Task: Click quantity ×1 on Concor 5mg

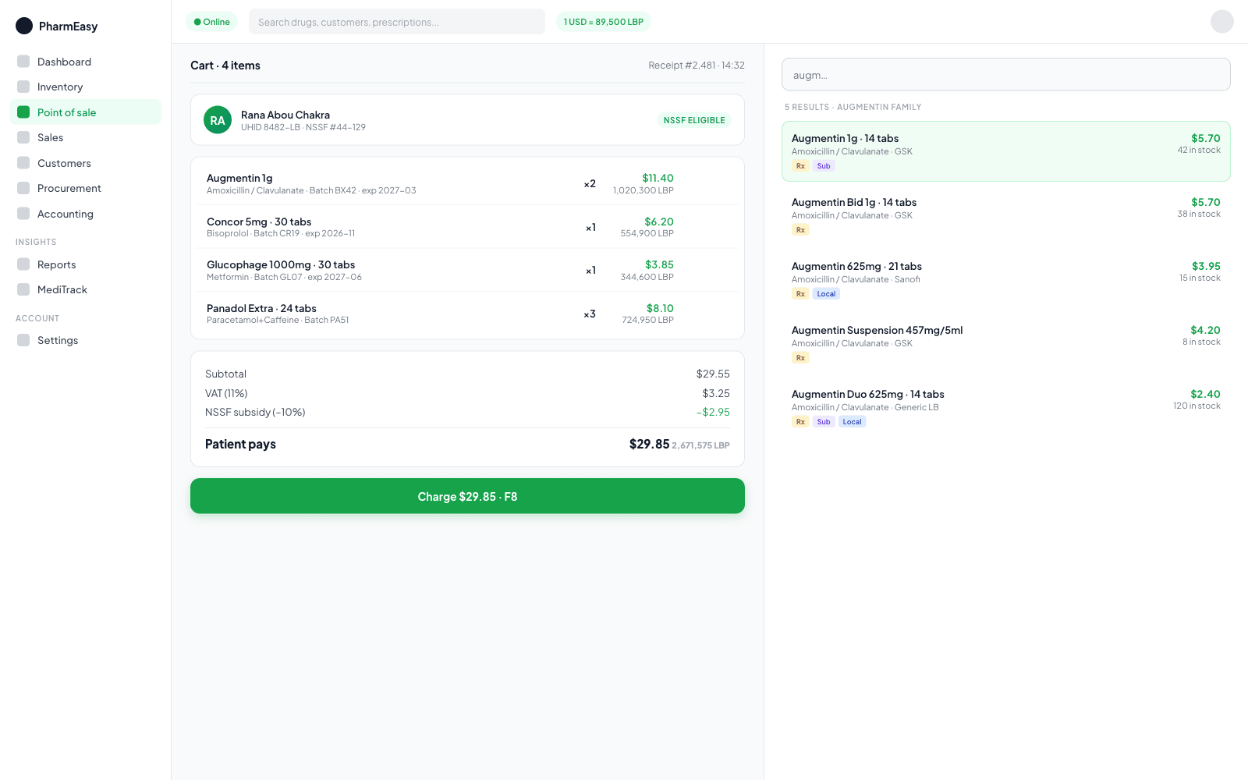Action: point(590,228)
